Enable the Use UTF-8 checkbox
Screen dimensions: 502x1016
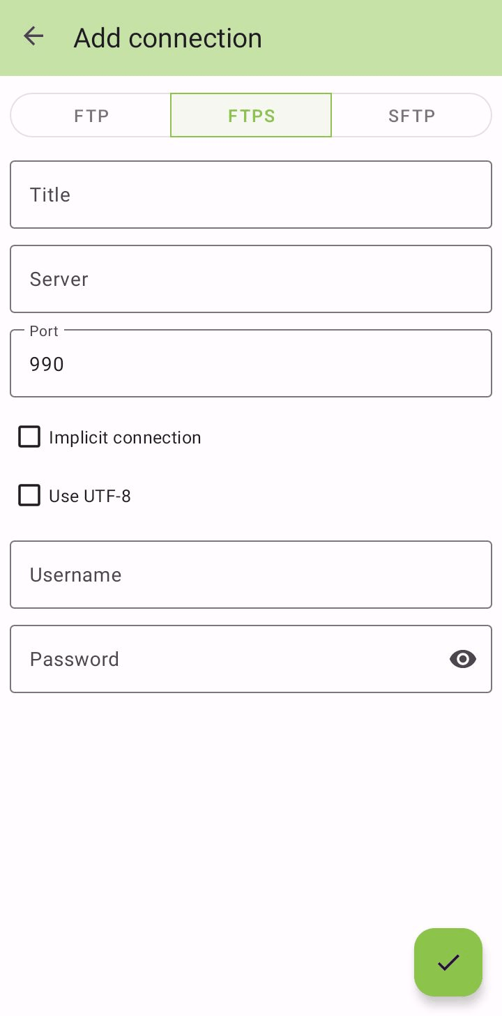tap(29, 495)
